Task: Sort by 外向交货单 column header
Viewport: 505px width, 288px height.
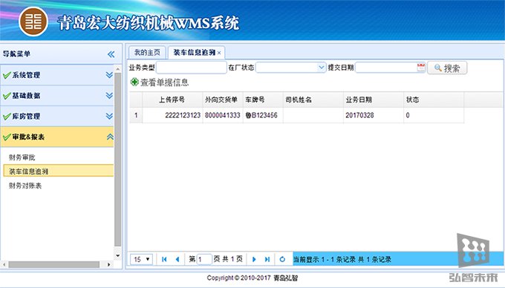Action: [223, 99]
